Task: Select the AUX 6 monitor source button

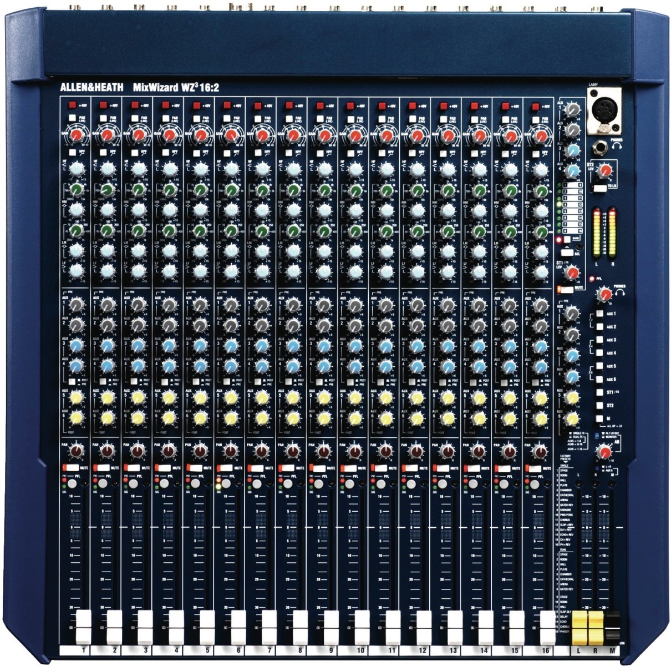Action: (600, 380)
